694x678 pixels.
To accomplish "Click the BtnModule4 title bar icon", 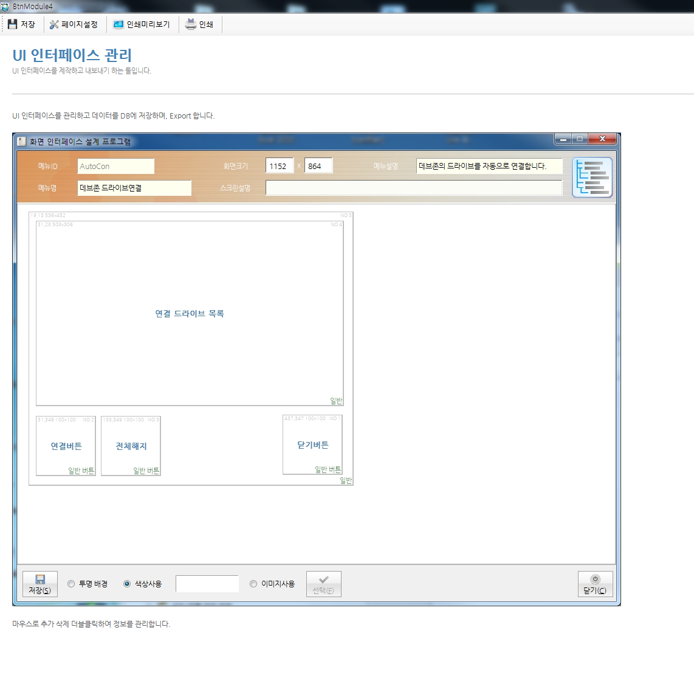I will click(5, 7).
